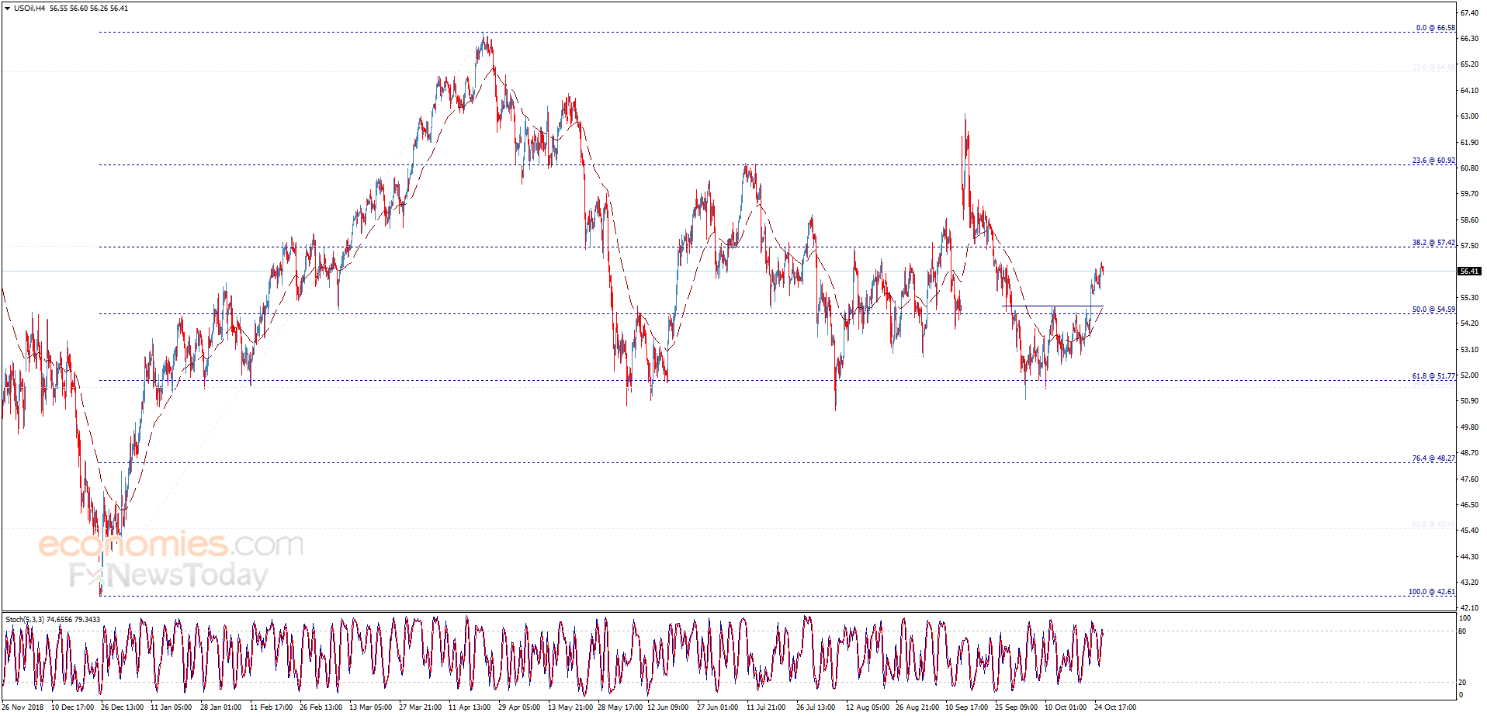Click the 10 Sep 17:00 date label
This screenshot has width=1487, height=716.
pos(966,707)
